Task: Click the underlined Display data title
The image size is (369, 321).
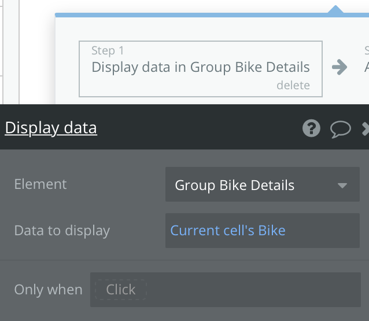Action: 51,128
